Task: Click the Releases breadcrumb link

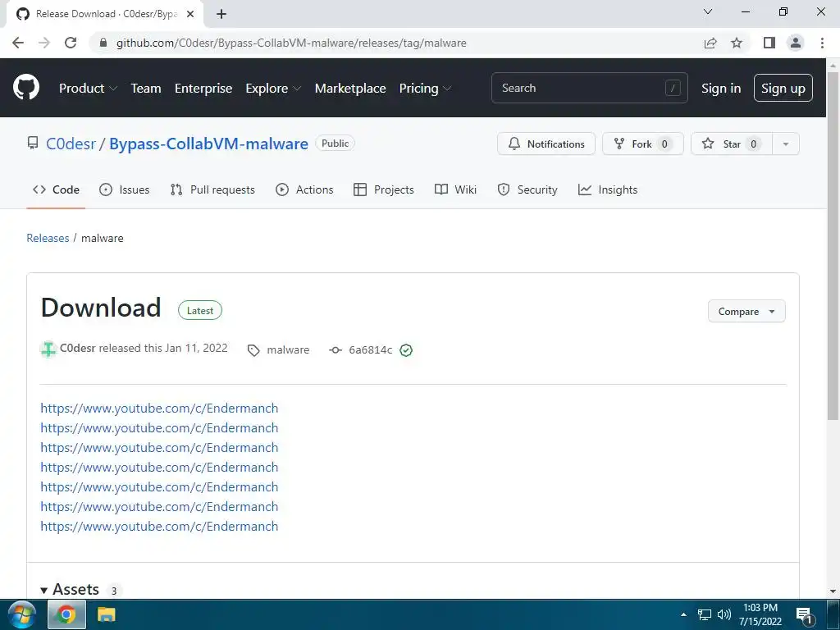Action: (x=48, y=238)
